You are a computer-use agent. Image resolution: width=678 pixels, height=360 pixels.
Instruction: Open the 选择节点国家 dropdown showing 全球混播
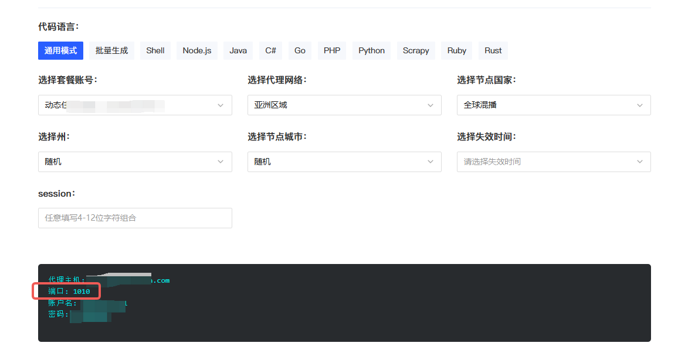click(554, 105)
